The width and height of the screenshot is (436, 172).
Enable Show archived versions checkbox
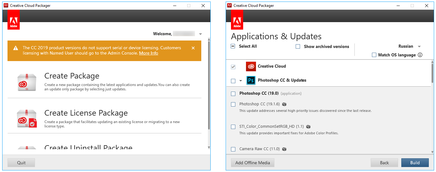tap(298, 47)
